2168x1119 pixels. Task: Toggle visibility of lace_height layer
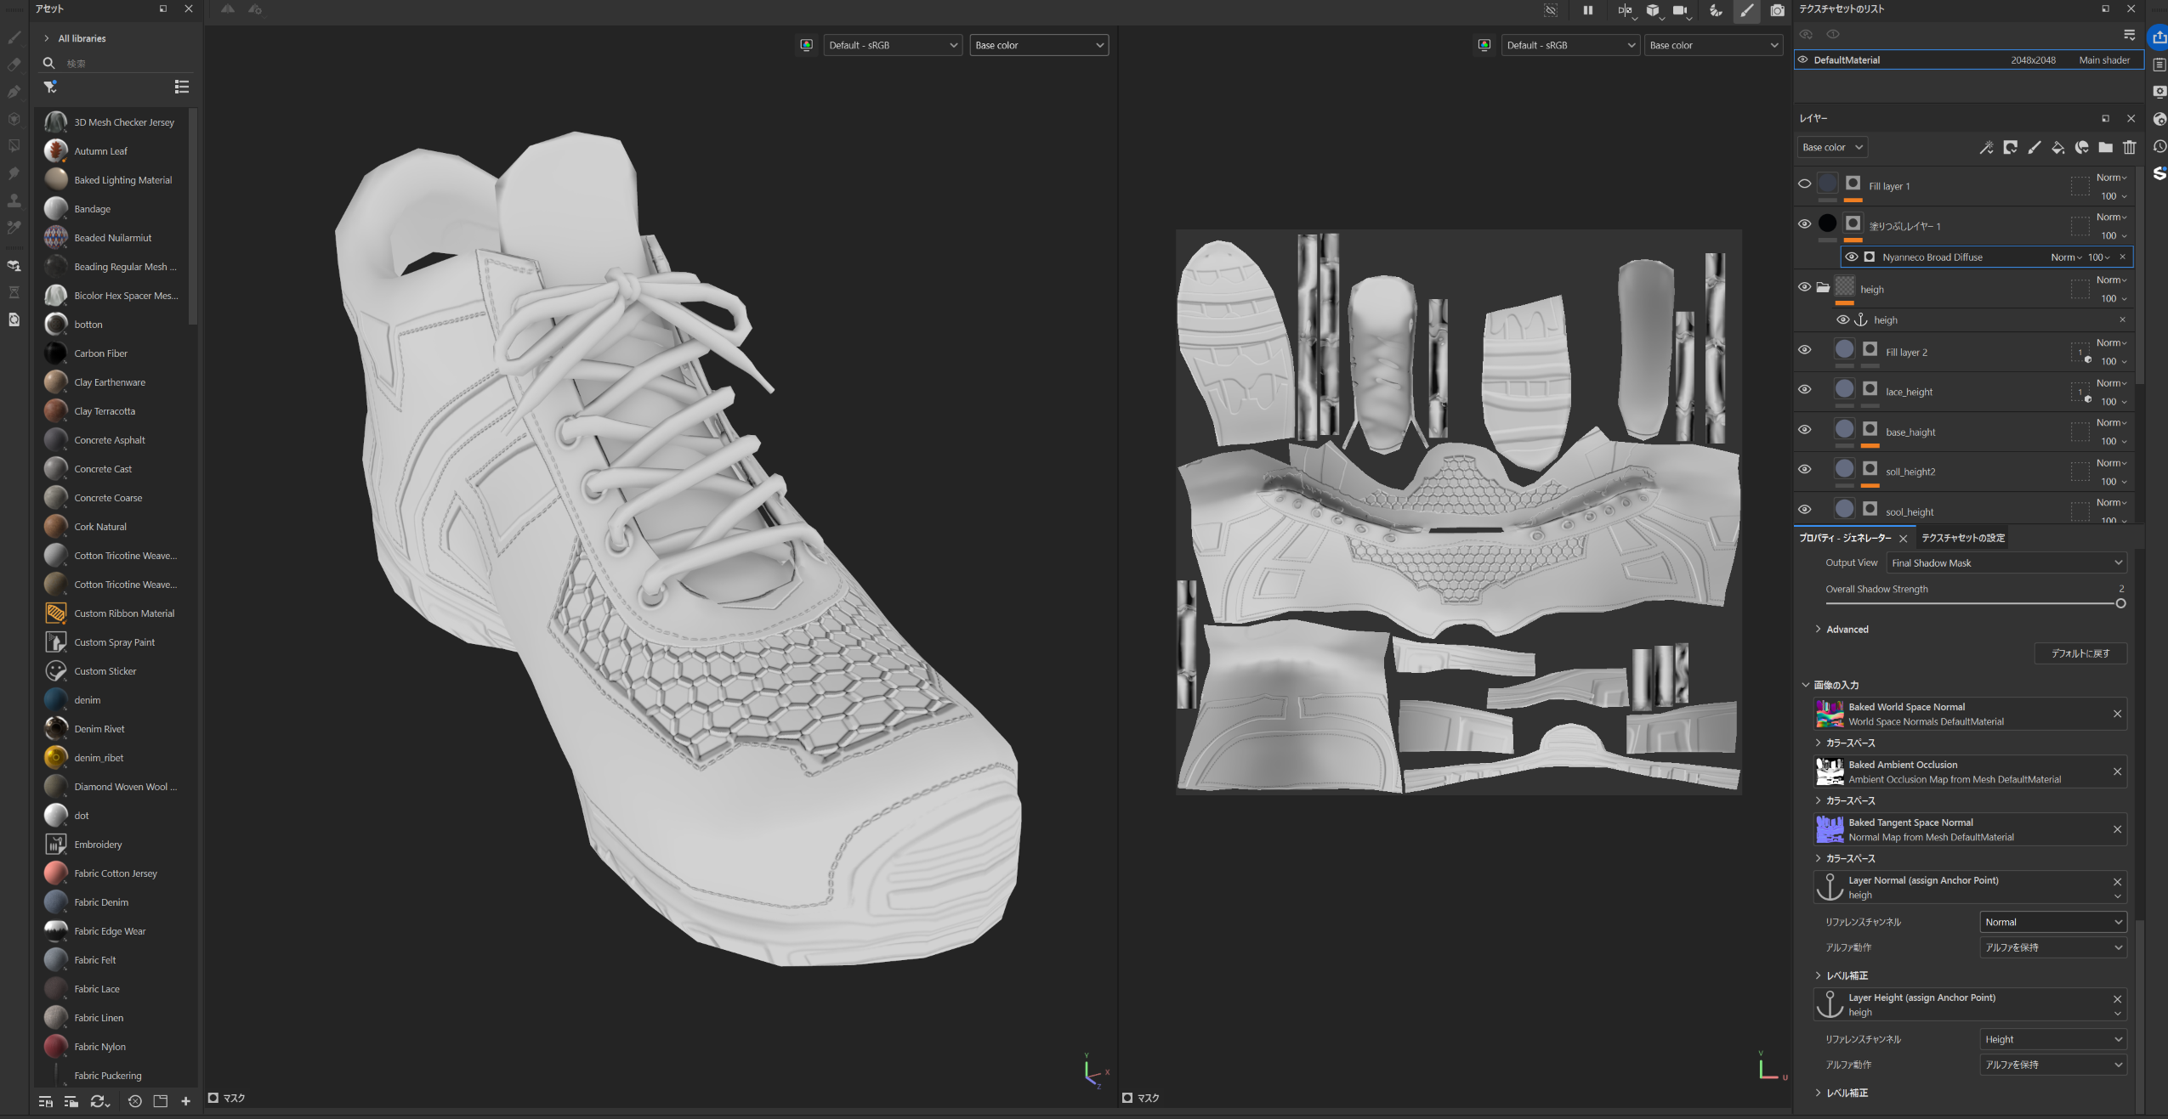coord(1804,389)
